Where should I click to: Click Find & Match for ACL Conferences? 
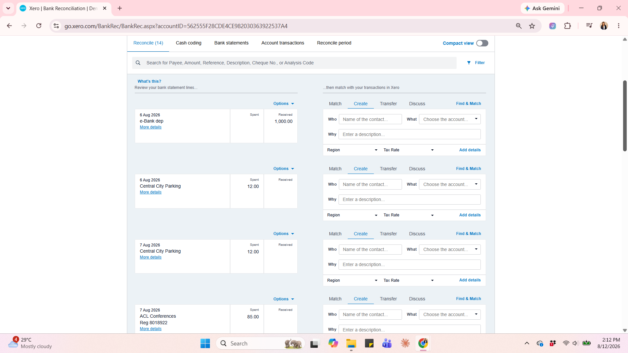(x=468, y=299)
